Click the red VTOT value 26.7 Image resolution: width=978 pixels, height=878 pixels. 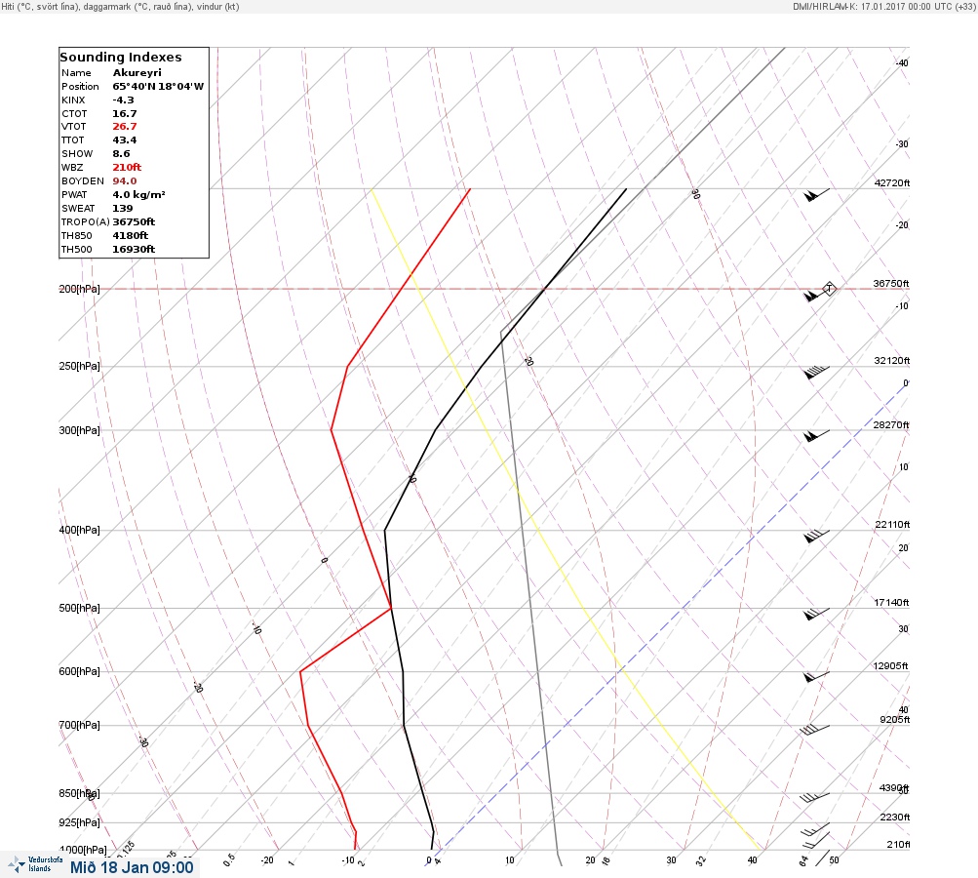pos(124,126)
